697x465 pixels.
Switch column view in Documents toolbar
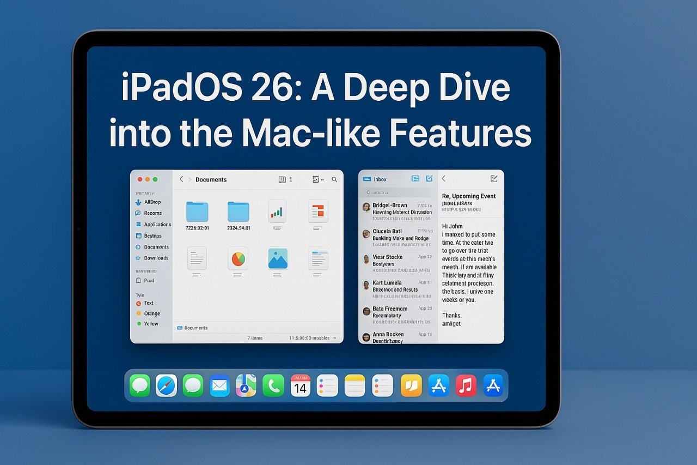(x=282, y=179)
